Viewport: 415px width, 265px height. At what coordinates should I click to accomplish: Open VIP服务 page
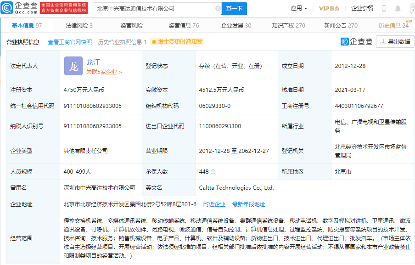coord(329,8)
